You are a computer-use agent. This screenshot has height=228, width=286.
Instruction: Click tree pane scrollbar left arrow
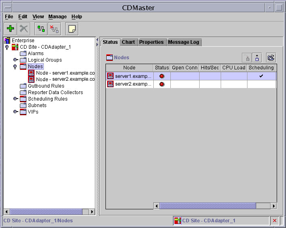[6, 212]
